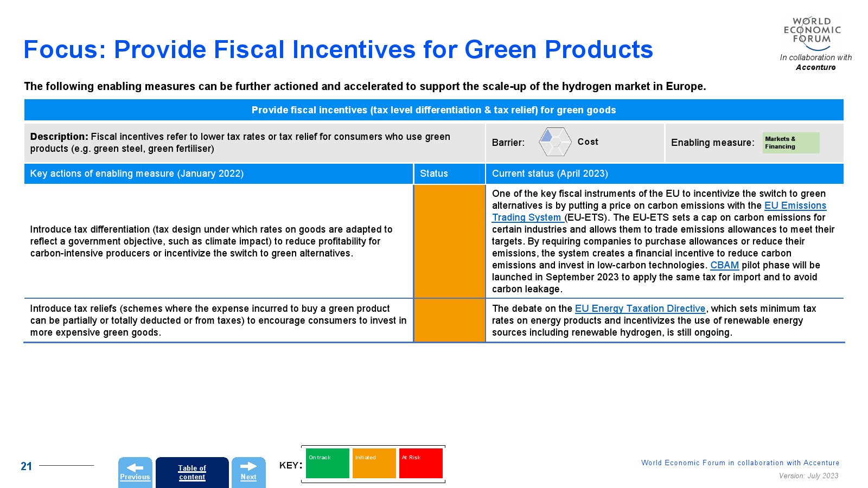The image size is (868, 488).
Task: Click the Markets & Financing tag
Action: pos(790,143)
